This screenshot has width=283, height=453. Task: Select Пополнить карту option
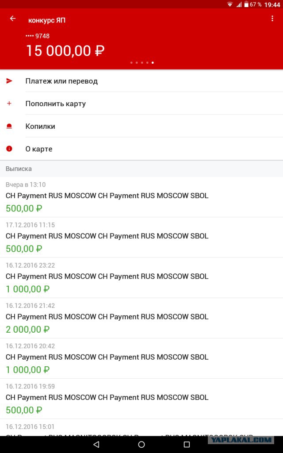tap(141, 104)
